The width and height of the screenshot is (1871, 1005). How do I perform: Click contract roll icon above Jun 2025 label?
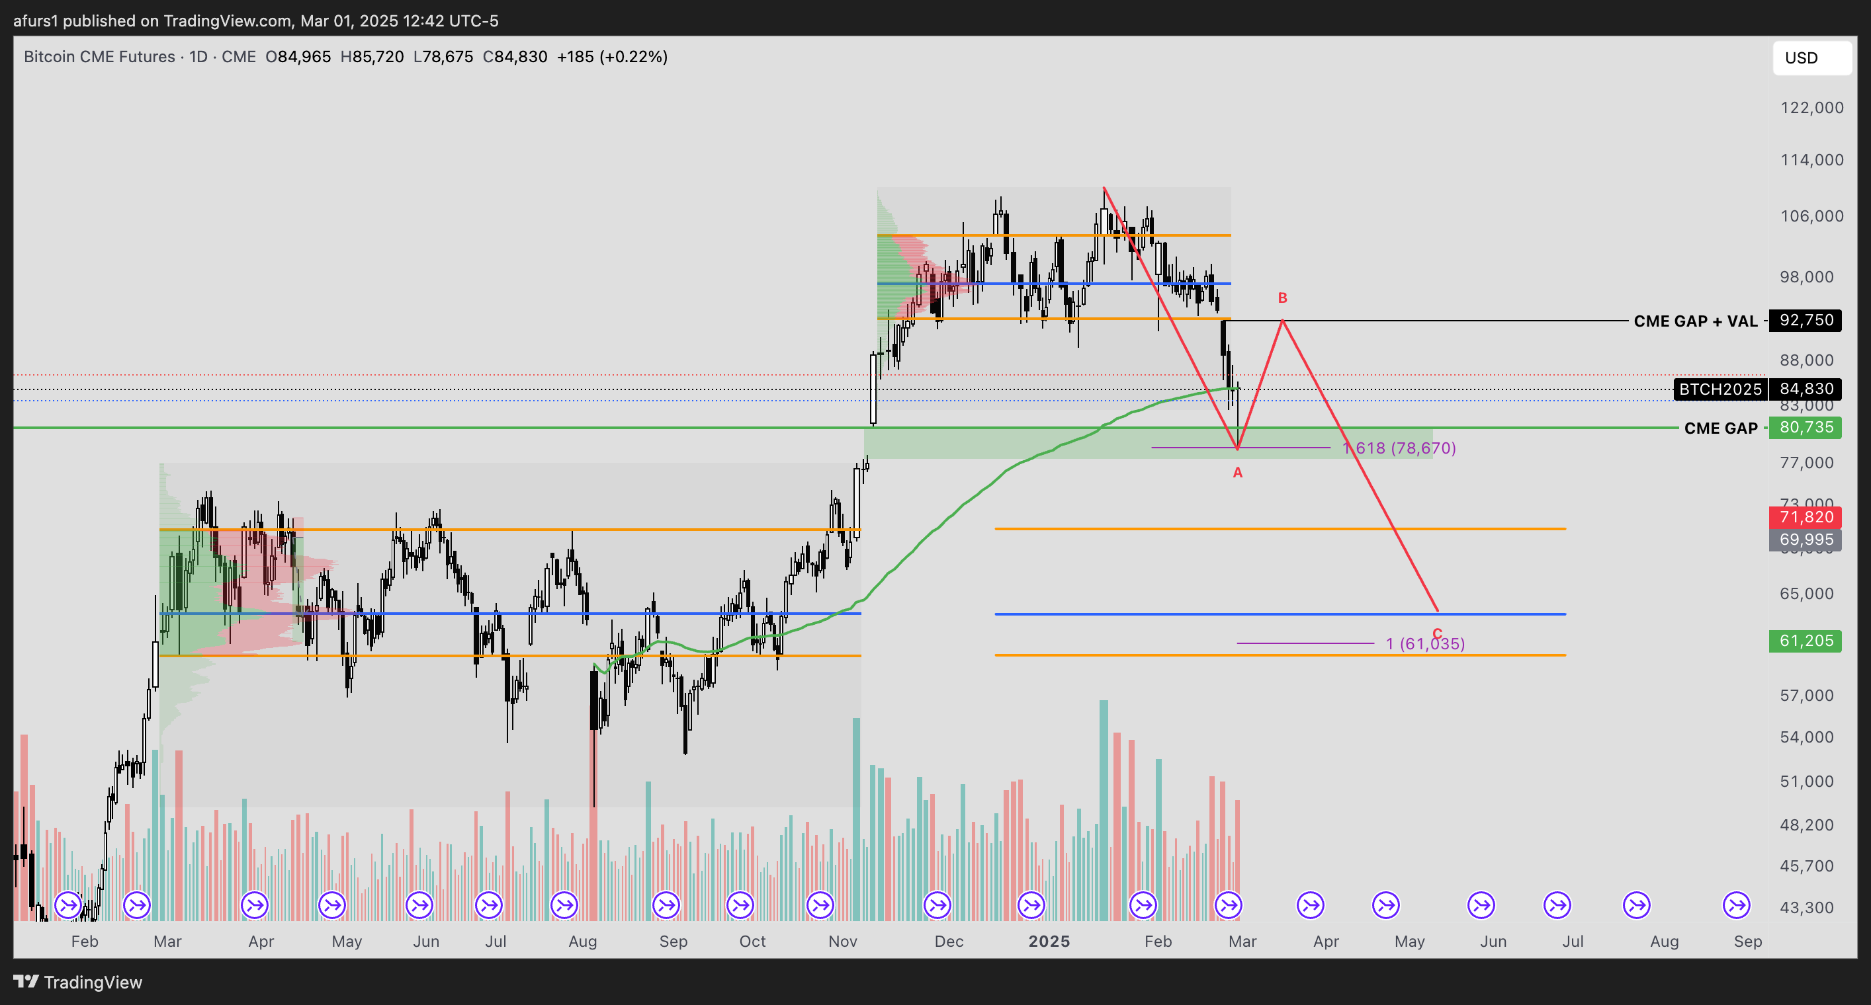(x=1481, y=905)
